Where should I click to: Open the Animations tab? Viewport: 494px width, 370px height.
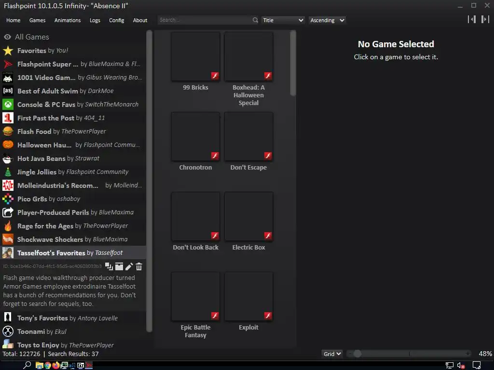pyautogui.click(x=68, y=20)
